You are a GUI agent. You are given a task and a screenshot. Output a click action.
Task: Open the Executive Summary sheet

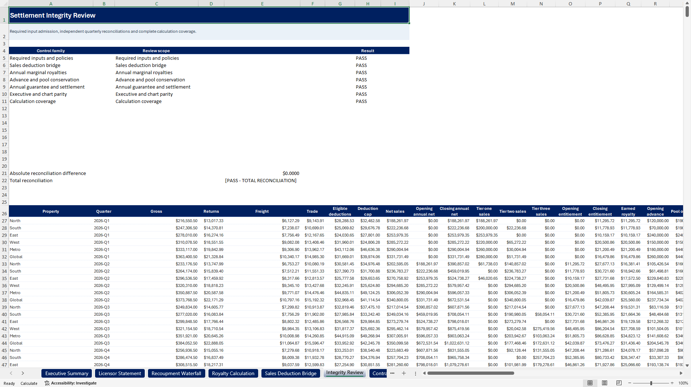[67, 373]
